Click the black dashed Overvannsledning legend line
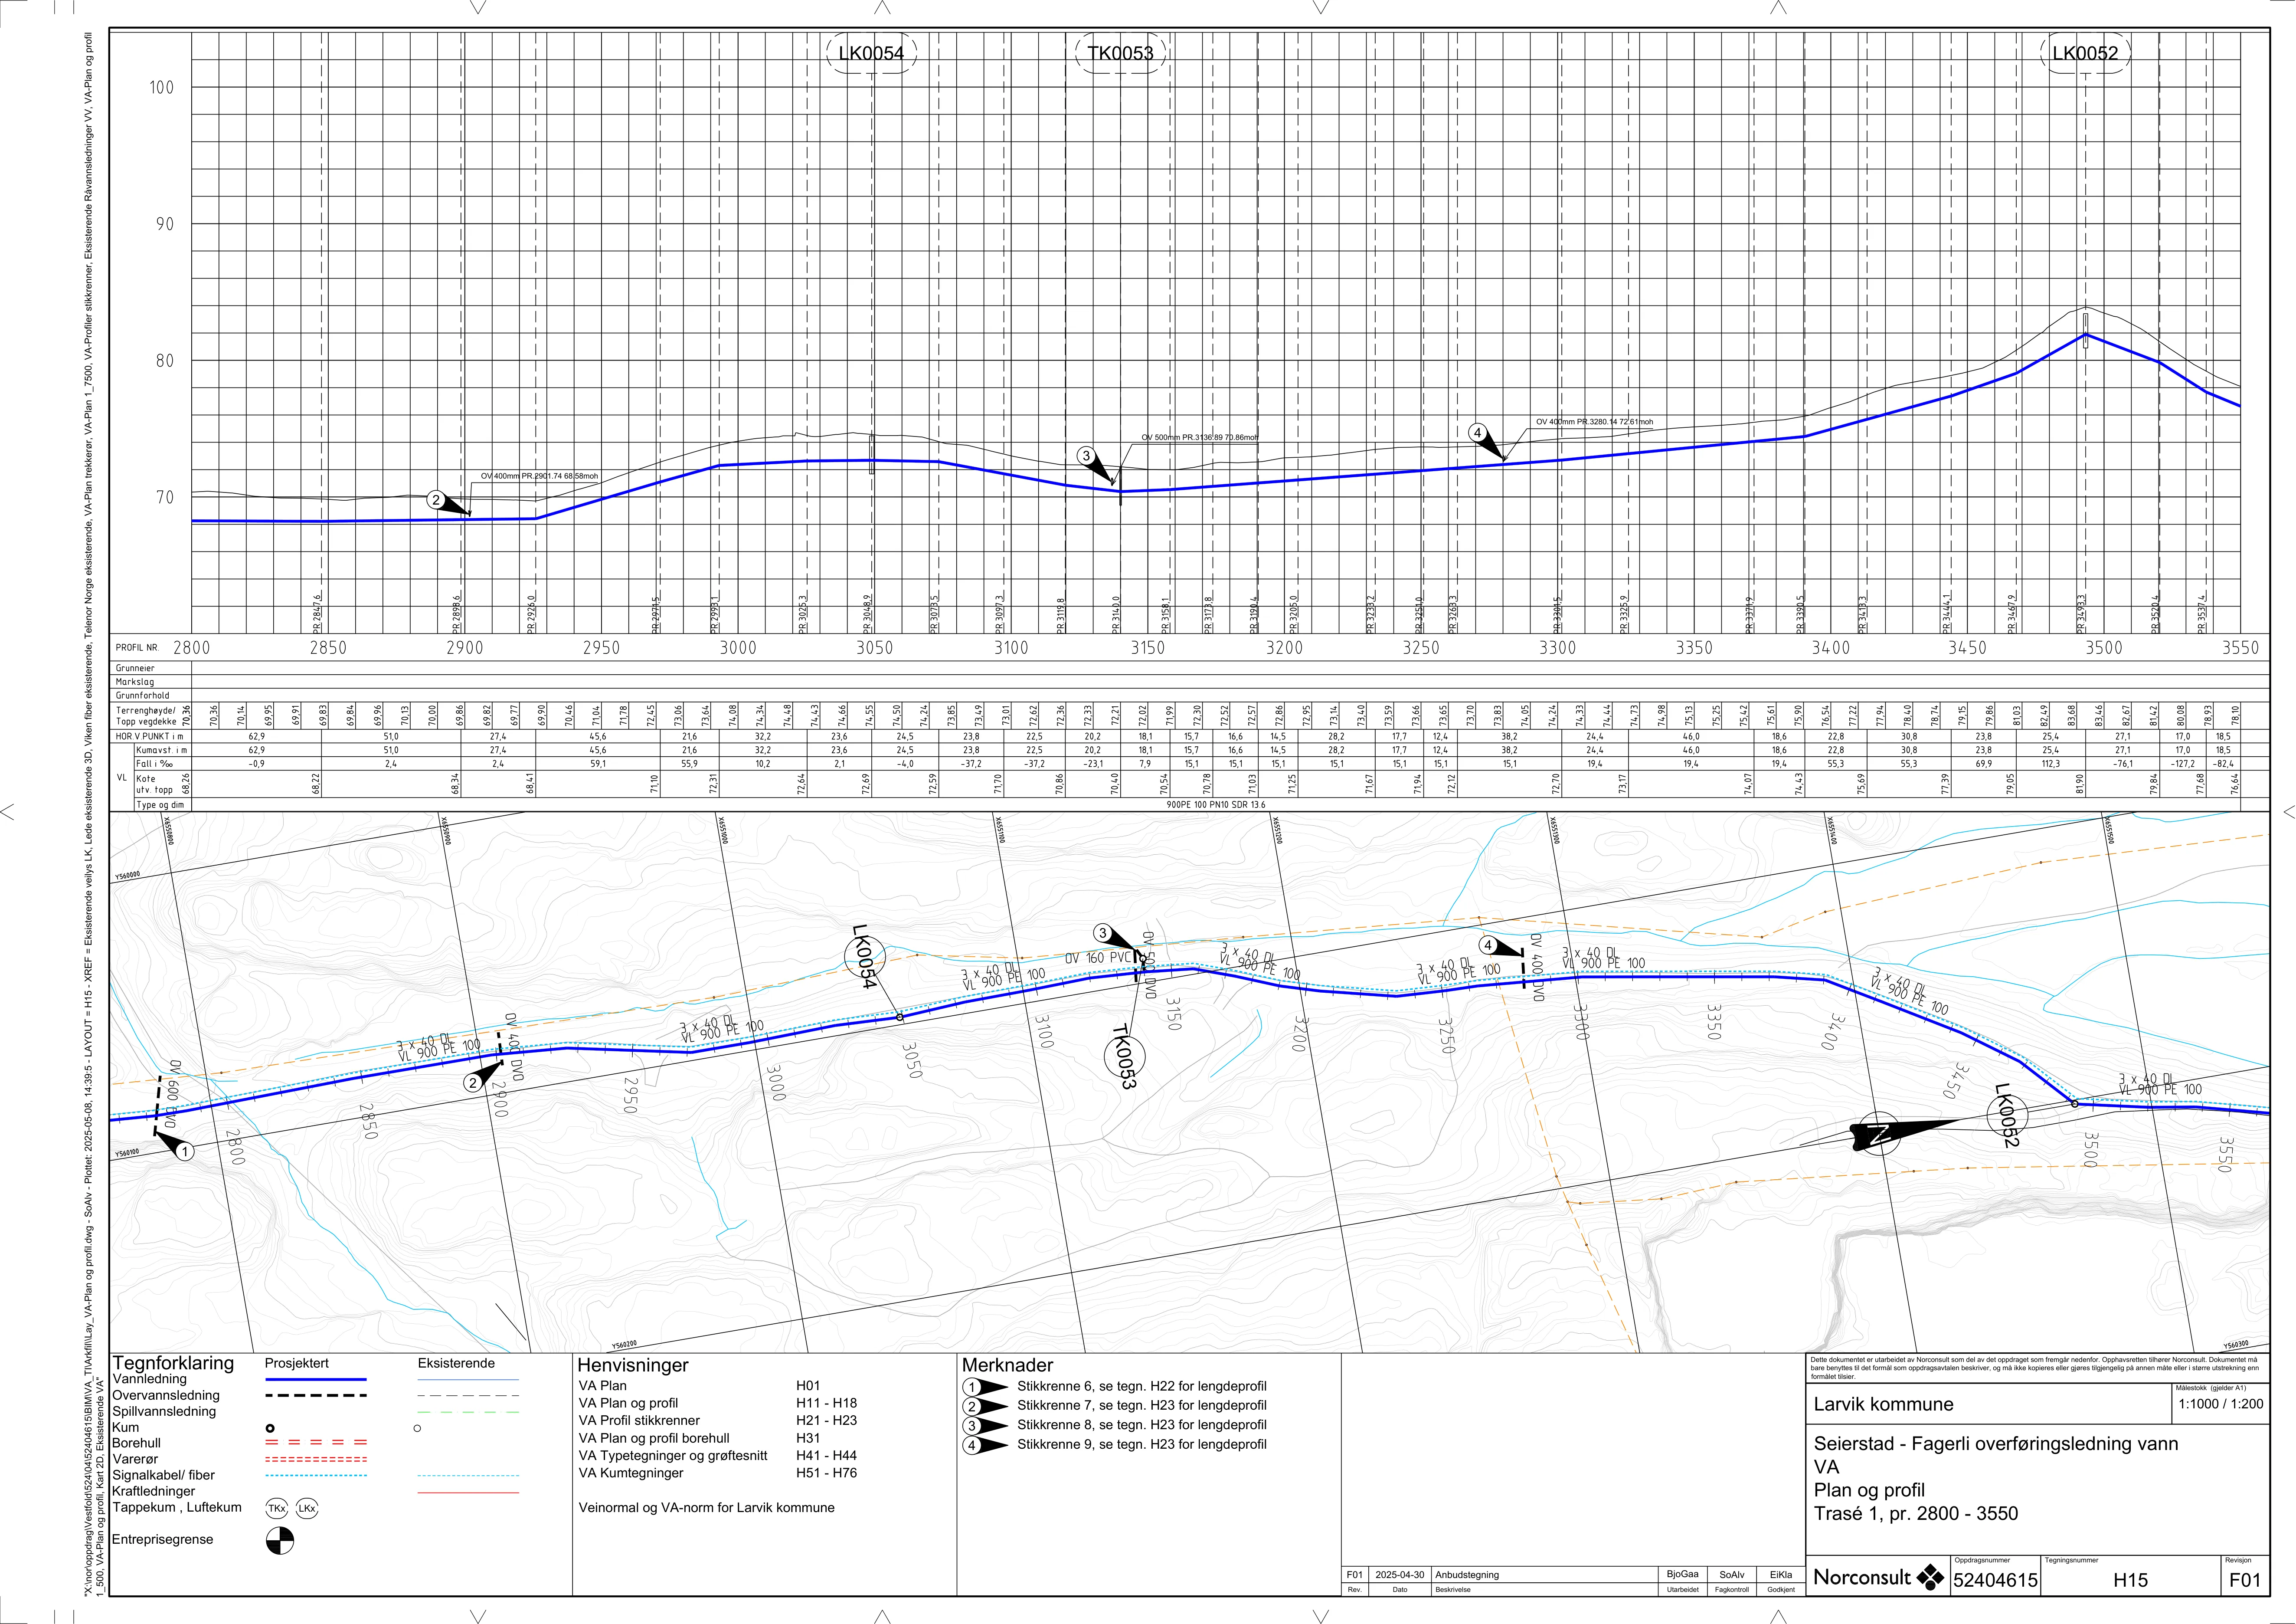2296x1624 pixels. (x=316, y=1395)
